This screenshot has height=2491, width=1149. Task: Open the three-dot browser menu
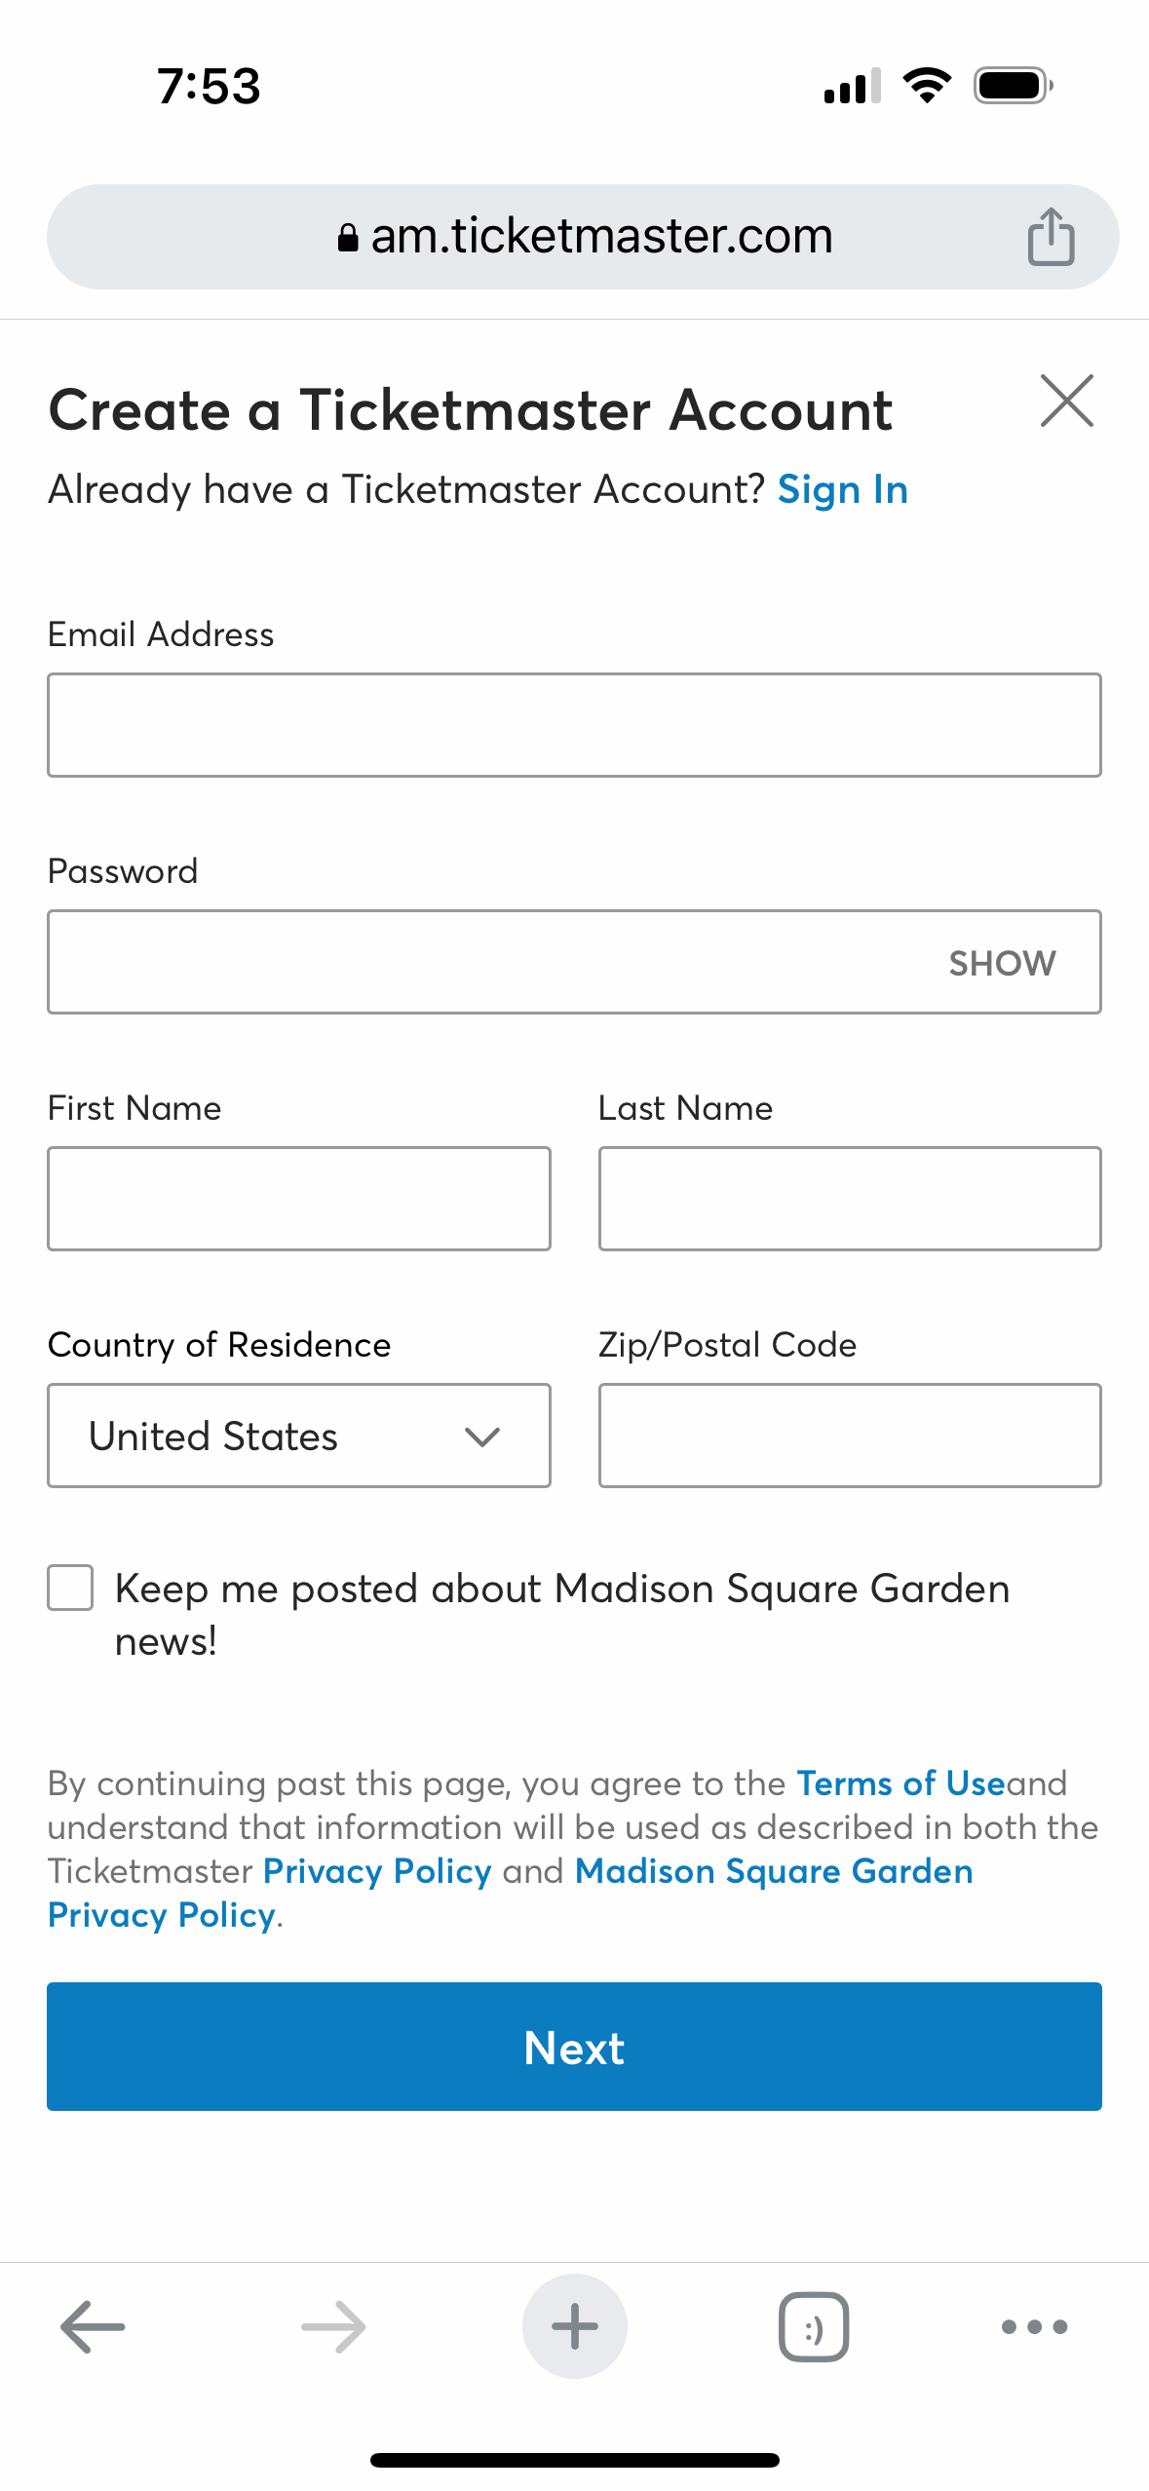tap(1034, 2326)
